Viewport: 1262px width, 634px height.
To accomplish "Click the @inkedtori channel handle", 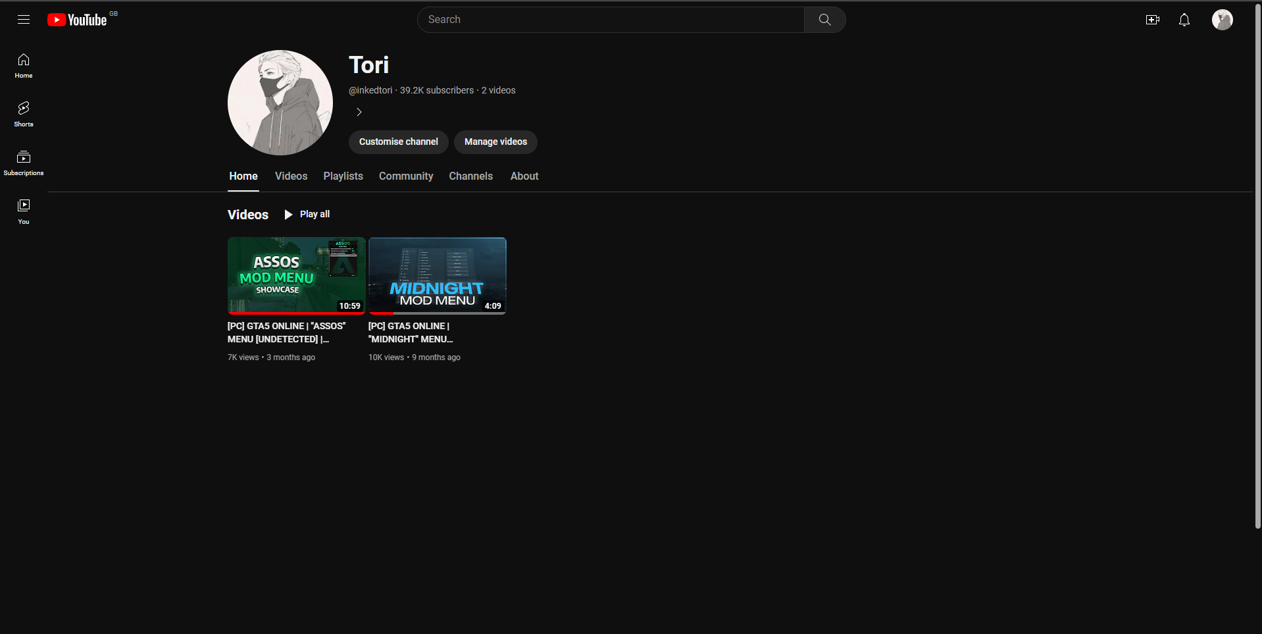I will (x=370, y=90).
